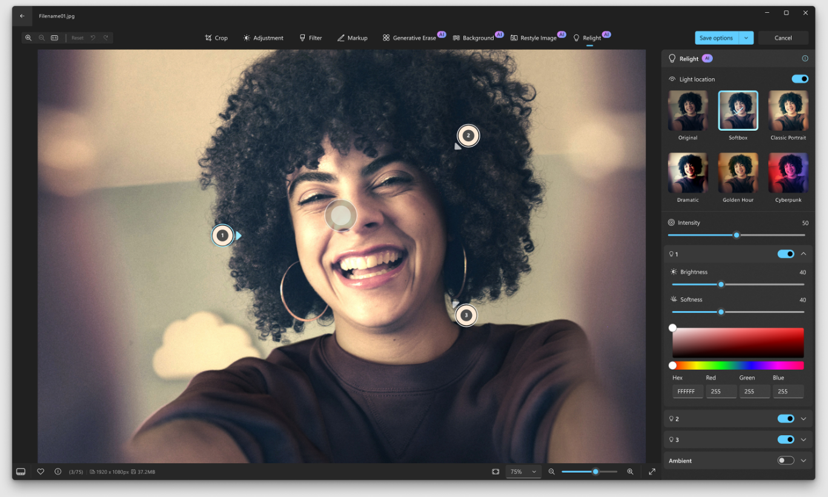This screenshot has height=497, width=828.
Task: Collapse the light 1 settings panel
Action: [x=804, y=254]
